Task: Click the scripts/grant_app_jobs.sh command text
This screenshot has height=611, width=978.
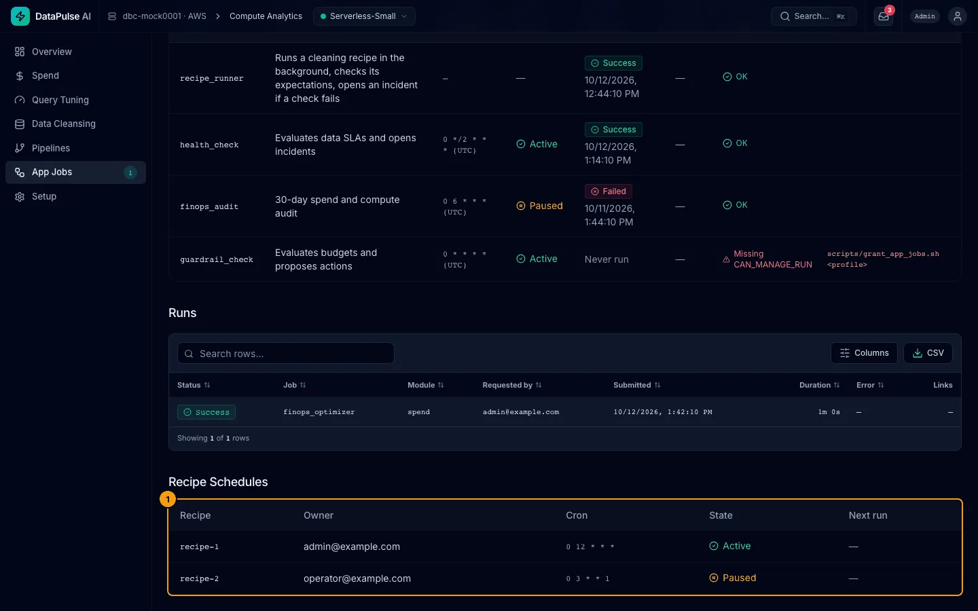Action: click(883, 259)
